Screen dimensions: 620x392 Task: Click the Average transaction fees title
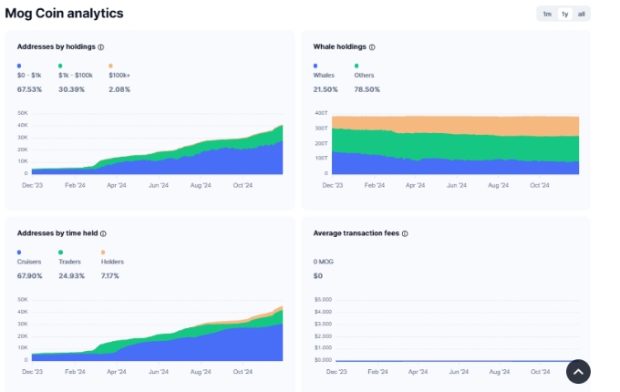[356, 233]
